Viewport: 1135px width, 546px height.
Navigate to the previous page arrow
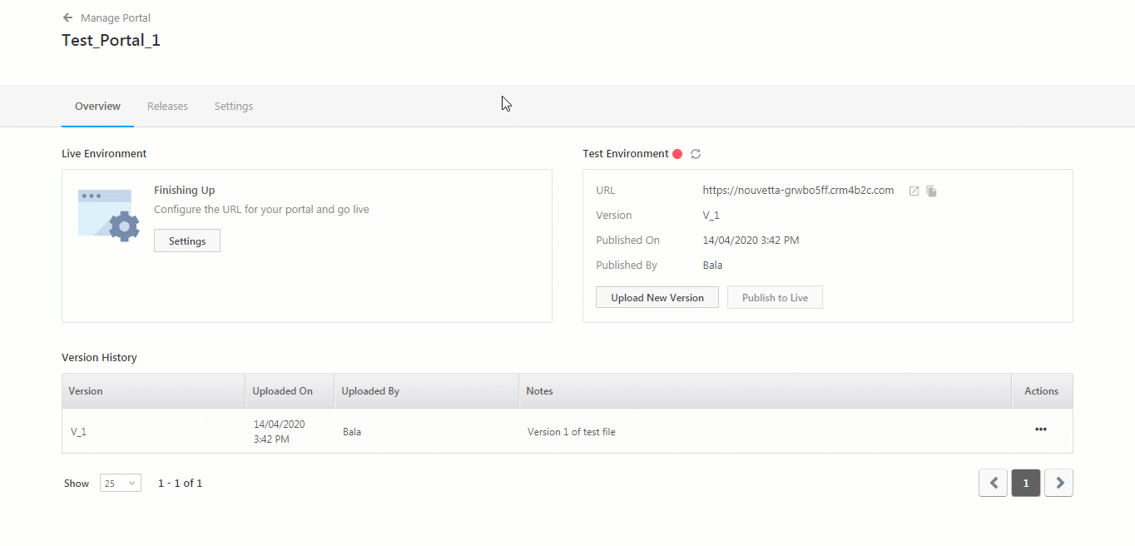click(992, 483)
